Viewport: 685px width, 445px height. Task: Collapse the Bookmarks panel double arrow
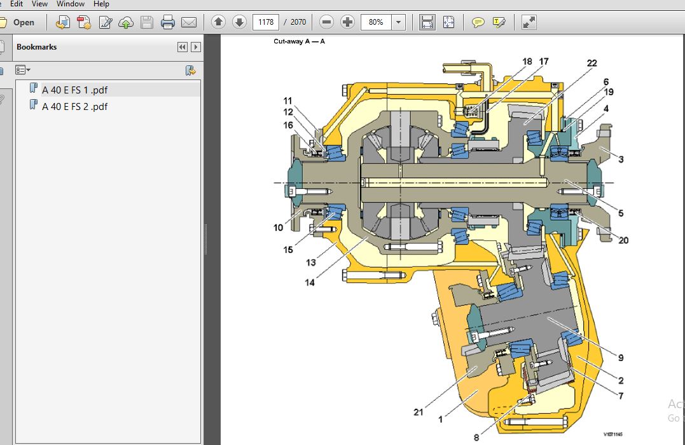[183, 47]
